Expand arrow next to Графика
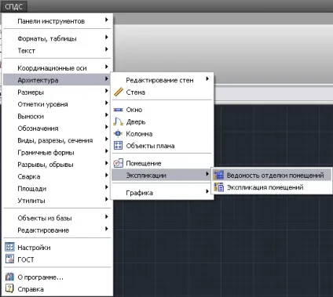Viewport: 333px width, 297px height. pyautogui.click(x=207, y=191)
